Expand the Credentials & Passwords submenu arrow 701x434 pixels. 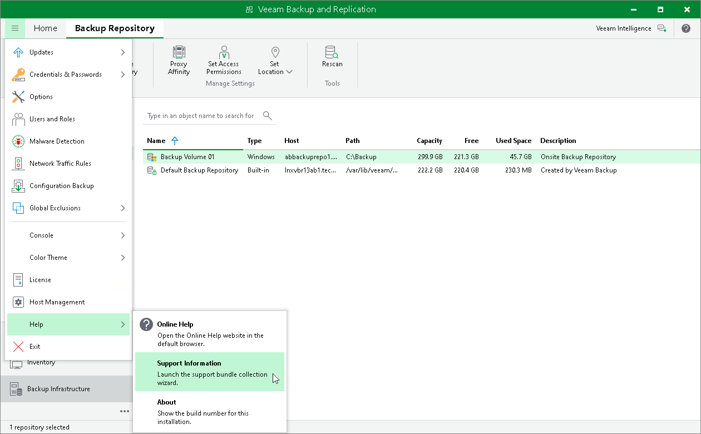pyautogui.click(x=122, y=75)
